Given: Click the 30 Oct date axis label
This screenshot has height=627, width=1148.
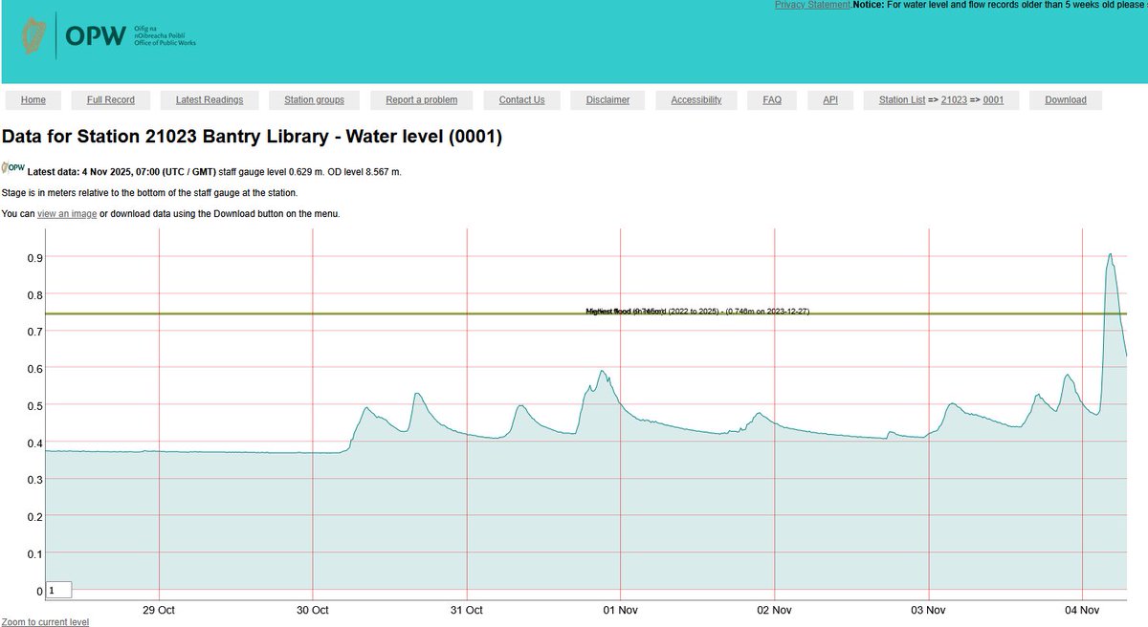Looking at the screenshot, I should pos(313,609).
